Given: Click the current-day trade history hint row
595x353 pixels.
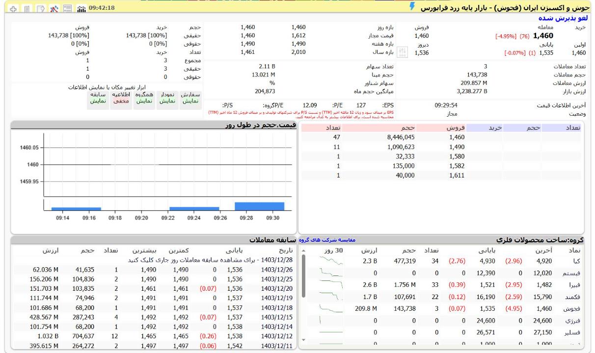Looking at the screenshot, I should pos(214,260).
